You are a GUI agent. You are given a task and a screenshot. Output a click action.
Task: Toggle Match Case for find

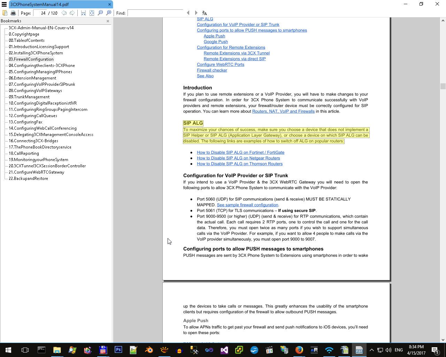pos(205,13)
